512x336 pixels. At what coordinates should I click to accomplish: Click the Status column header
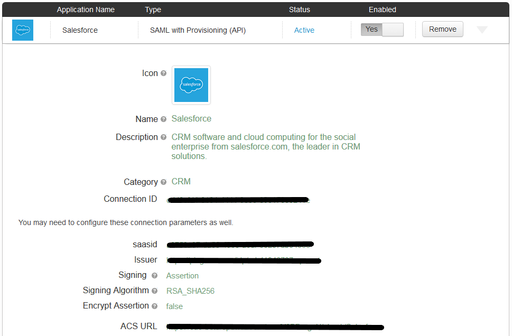pos(300,10)
